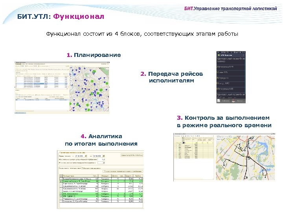Select the 'Пятерочка №6' stop in the mobile list

click(231, 90)
